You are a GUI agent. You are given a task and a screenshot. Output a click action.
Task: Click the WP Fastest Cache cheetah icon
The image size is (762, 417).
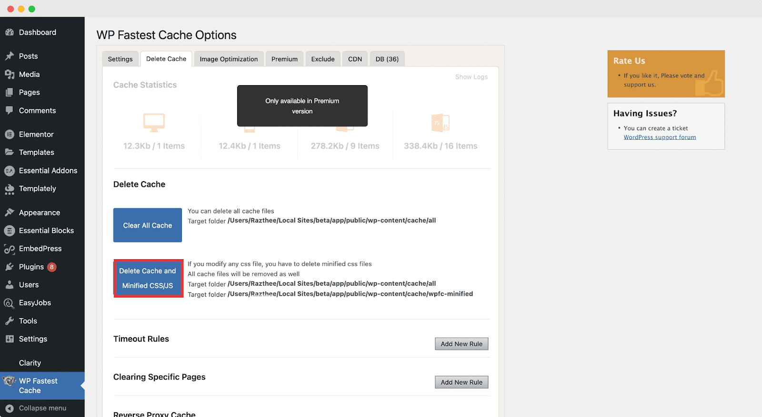(x=10, y=381)
